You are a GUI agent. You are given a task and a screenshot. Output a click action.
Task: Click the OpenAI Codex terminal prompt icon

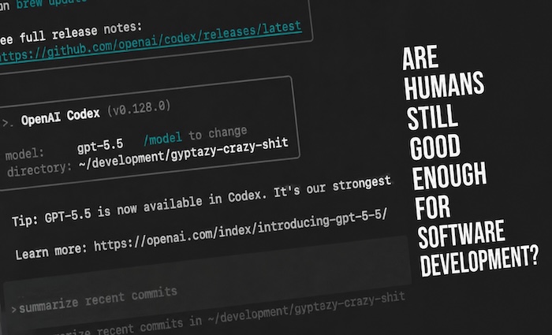point(8,123)
